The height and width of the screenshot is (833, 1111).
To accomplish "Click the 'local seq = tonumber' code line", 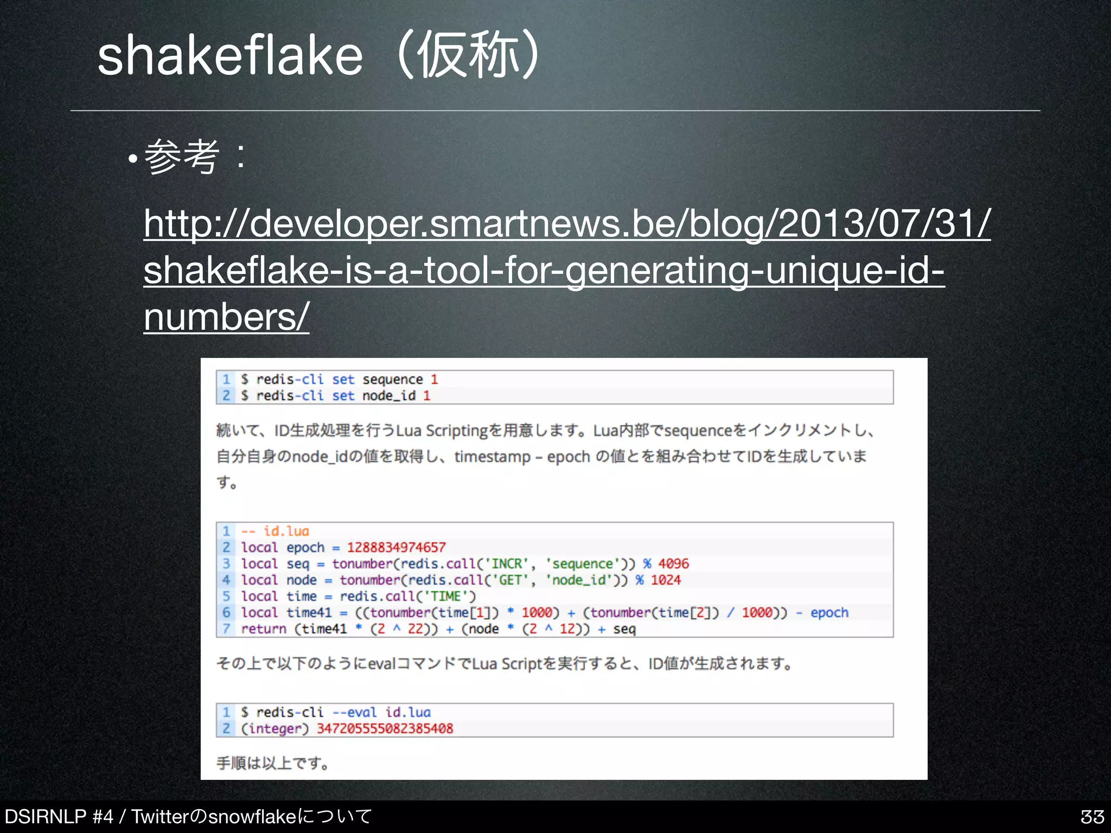I will 465,563.
